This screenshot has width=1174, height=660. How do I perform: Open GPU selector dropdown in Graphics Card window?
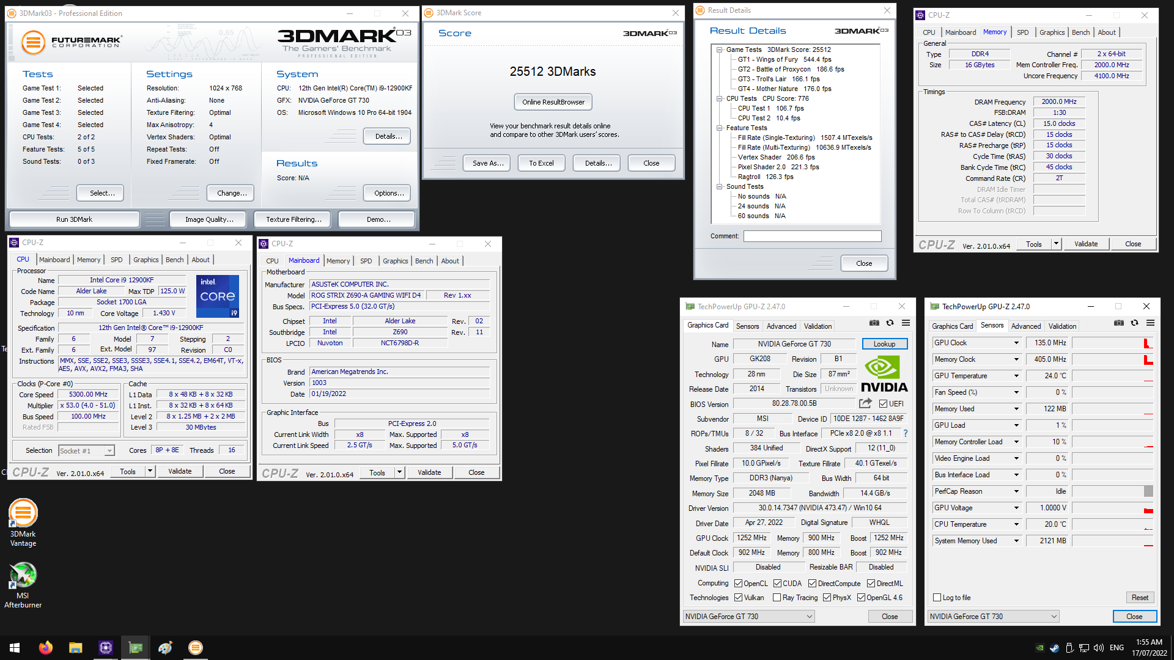tap(749, 617)
